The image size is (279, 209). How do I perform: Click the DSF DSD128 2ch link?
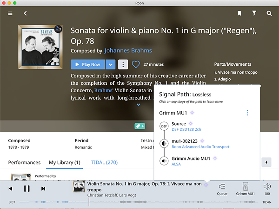186,129
